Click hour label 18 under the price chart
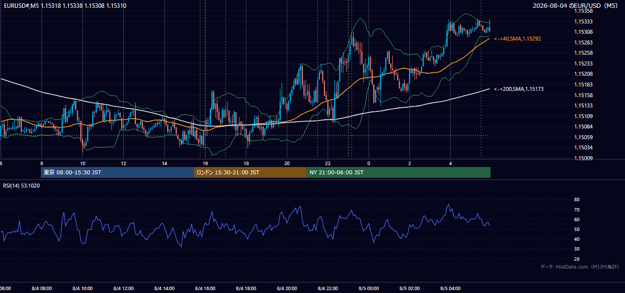The height and width of the screenshot is (293, 625). pyautogui.click(x=246, y=163)
